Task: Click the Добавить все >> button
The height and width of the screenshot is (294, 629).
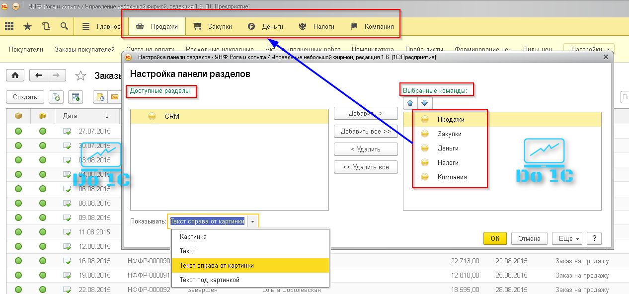Action: click(x=366, y=131)
